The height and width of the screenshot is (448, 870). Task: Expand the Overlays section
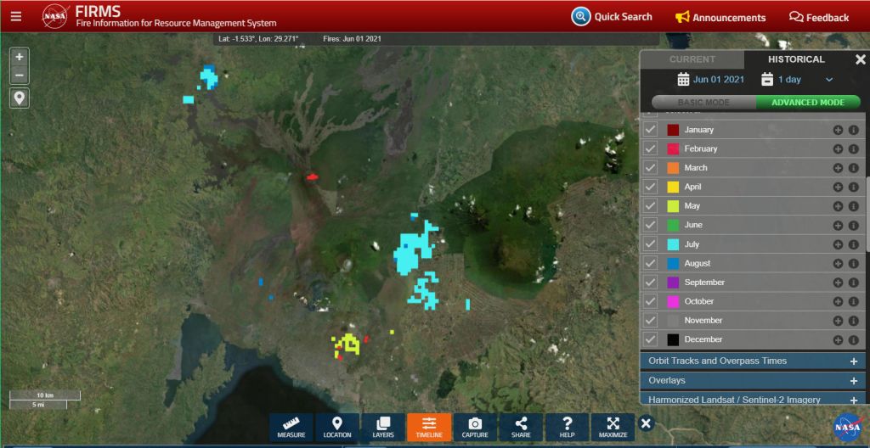click(x=853, y=380)
